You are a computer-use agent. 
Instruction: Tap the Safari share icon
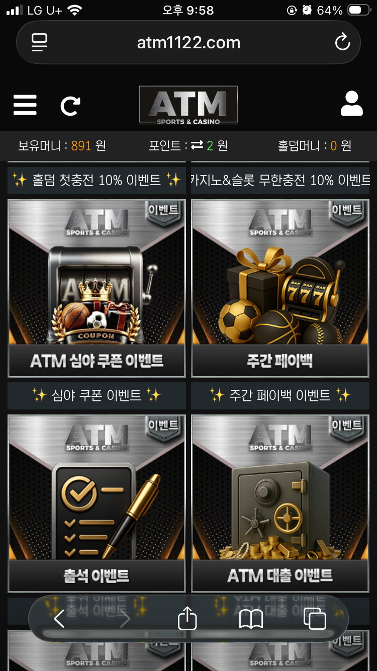pyautogui.click(x=187, y=618)
